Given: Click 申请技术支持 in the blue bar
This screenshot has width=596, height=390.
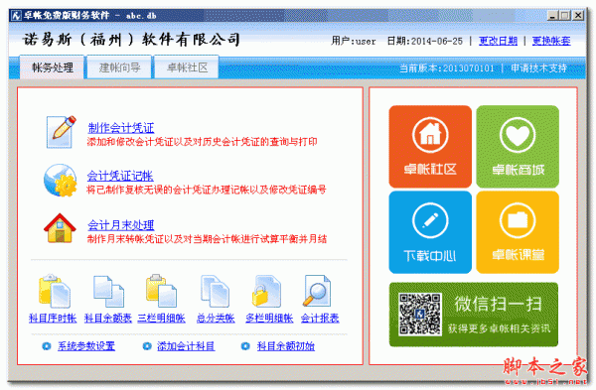Looking at the screenshot, I should pyautogui.click(x=539, y=67).
